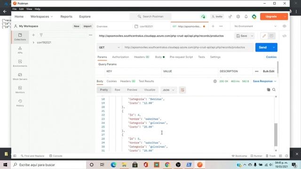The height and width of the screenshot is (169, 301).
Task: Select Preview response view
Action: 132,90
